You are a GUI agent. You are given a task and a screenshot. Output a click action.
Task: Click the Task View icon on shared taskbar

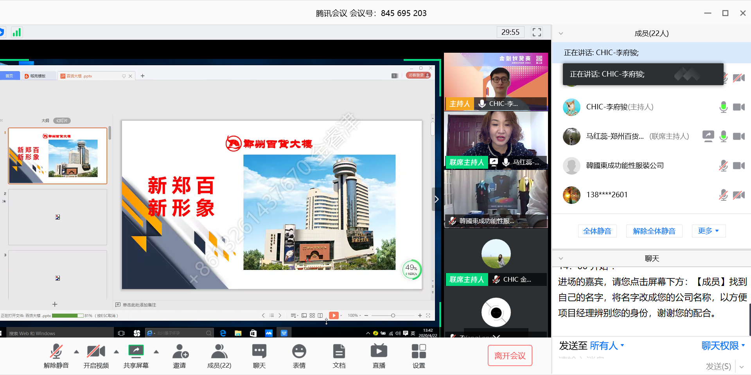click(121, 333)
